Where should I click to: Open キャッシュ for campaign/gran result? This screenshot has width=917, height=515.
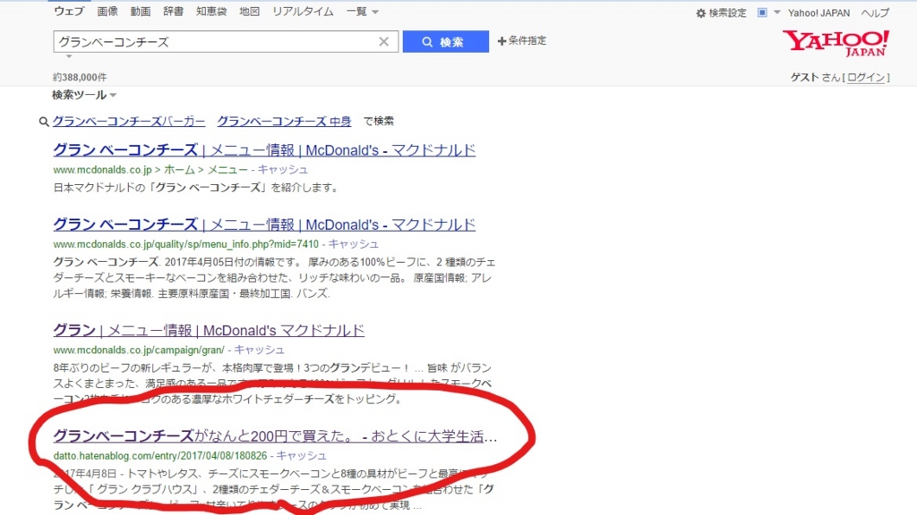[x=259, y=350]
